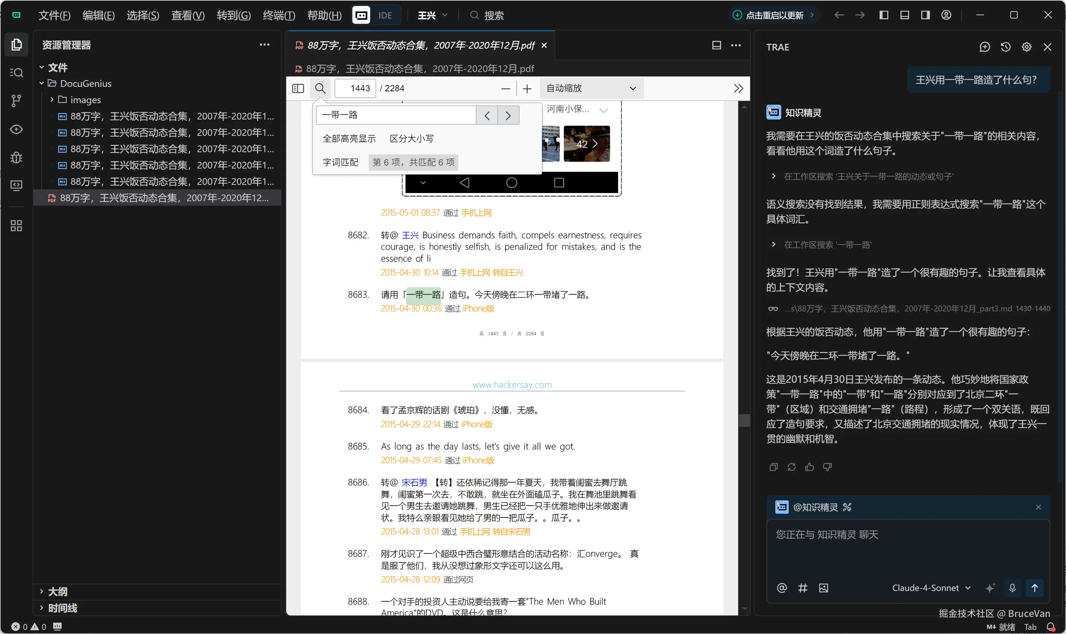Go to previous search match

pyautogui.click(x=487, y=115)
